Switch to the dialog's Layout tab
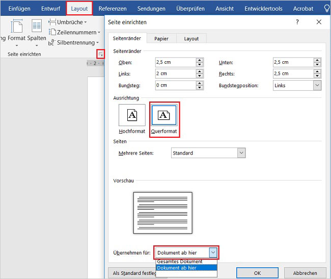Viewport: 331px width, 279px height. [191, 39]
